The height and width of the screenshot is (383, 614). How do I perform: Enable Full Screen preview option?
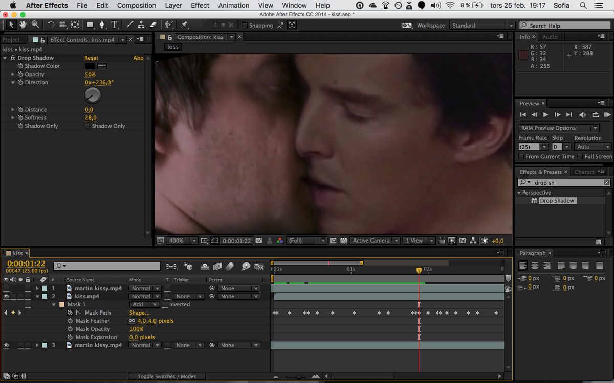coord(580,157)
